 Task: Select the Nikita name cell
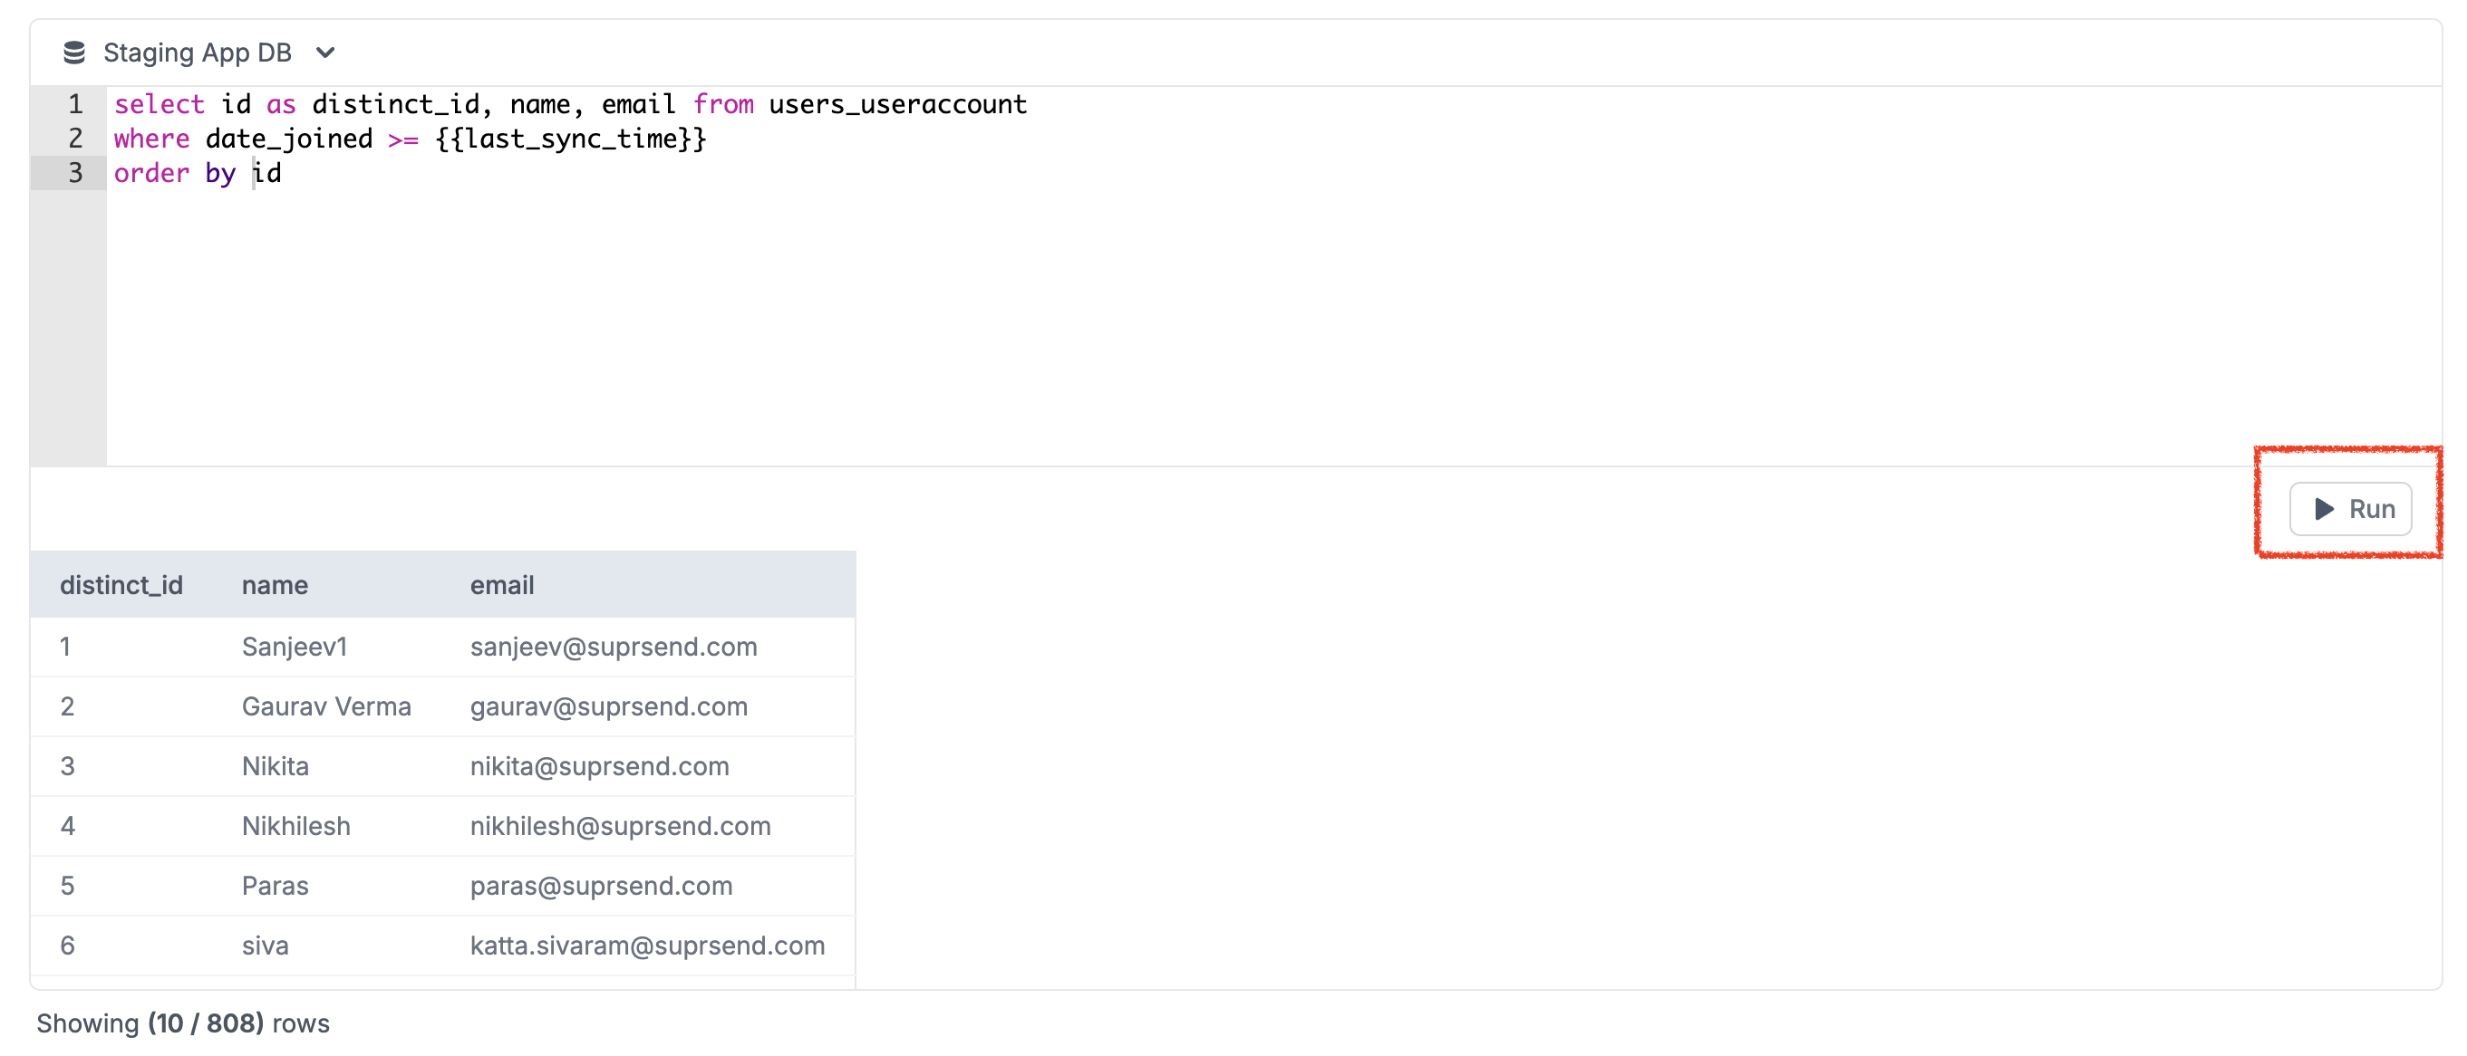click(275, 767)
